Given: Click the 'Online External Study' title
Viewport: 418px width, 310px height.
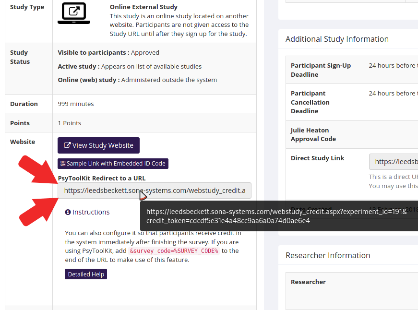Looking at the screenshot, I should pyautogui.click(x=143, y=7).
